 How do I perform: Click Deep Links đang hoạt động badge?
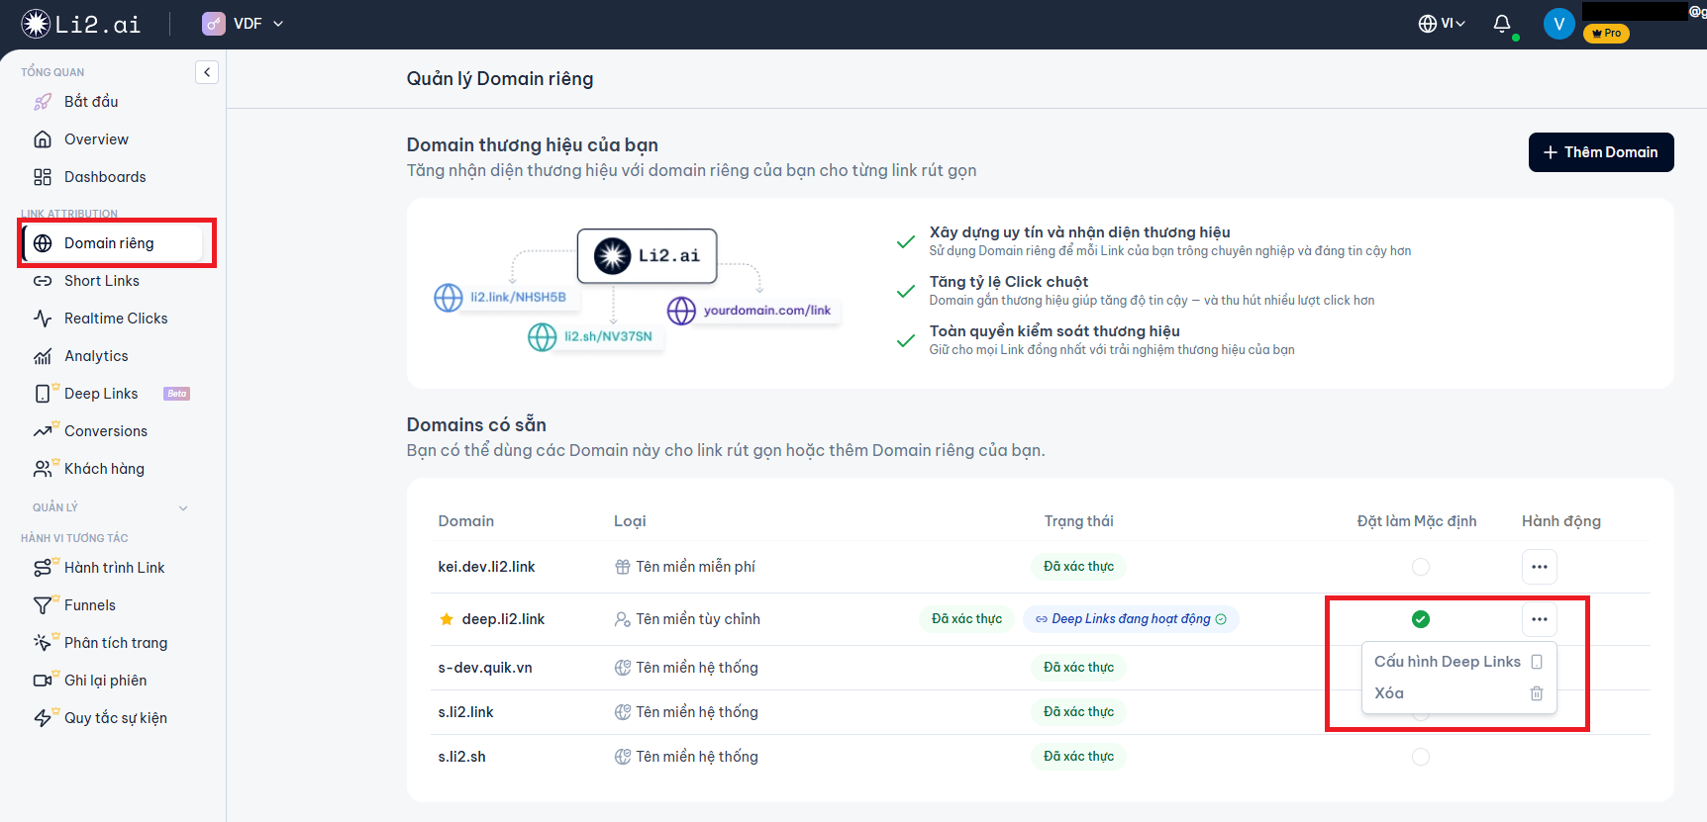click(1131, 619)
